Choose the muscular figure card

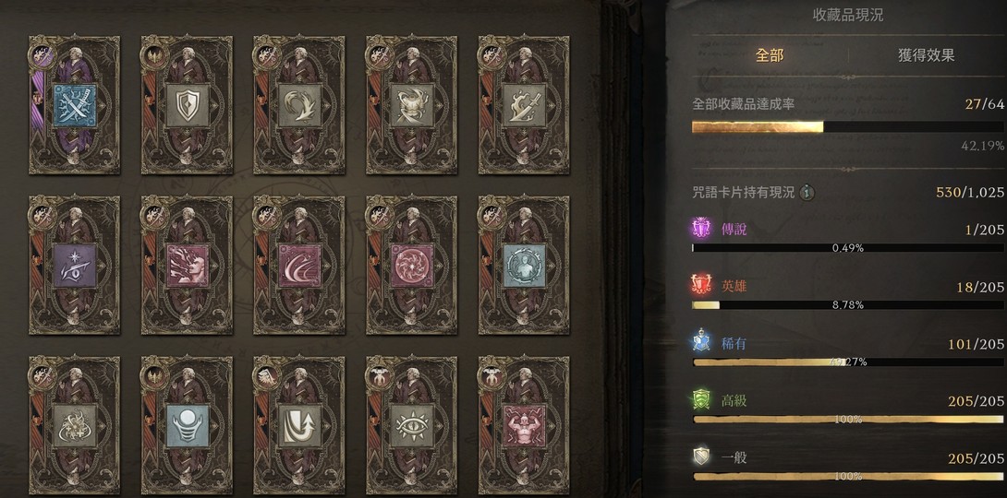coord(524,425)
